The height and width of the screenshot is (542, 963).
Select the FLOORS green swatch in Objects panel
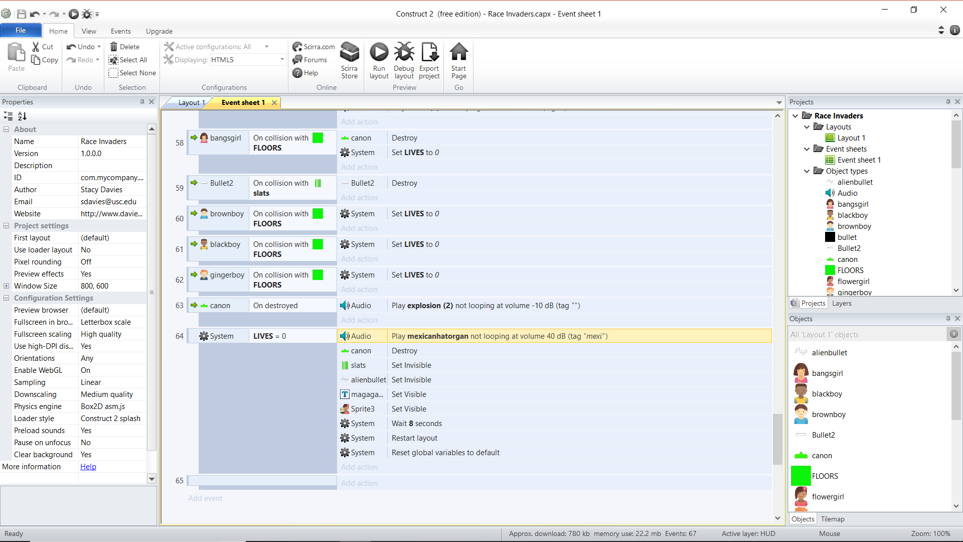coord(801,476)
